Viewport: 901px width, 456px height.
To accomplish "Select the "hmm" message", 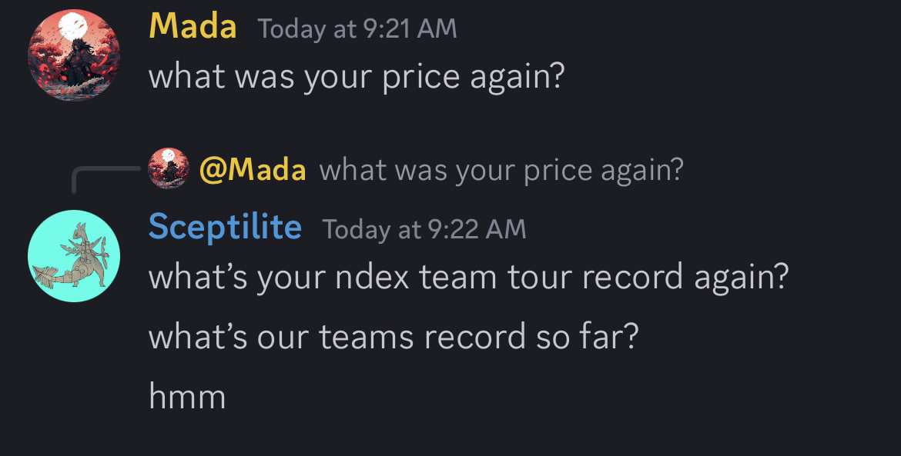I will point(187,397).
